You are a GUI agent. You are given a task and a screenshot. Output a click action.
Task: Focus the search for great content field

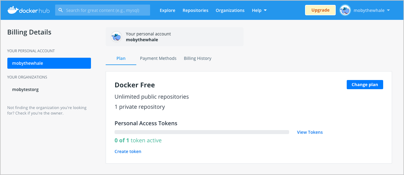pyautogui.click(x=103, y=10)
